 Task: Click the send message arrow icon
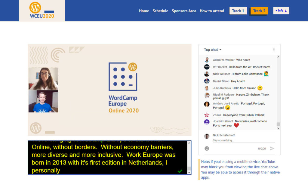click(x=272, y=149)
